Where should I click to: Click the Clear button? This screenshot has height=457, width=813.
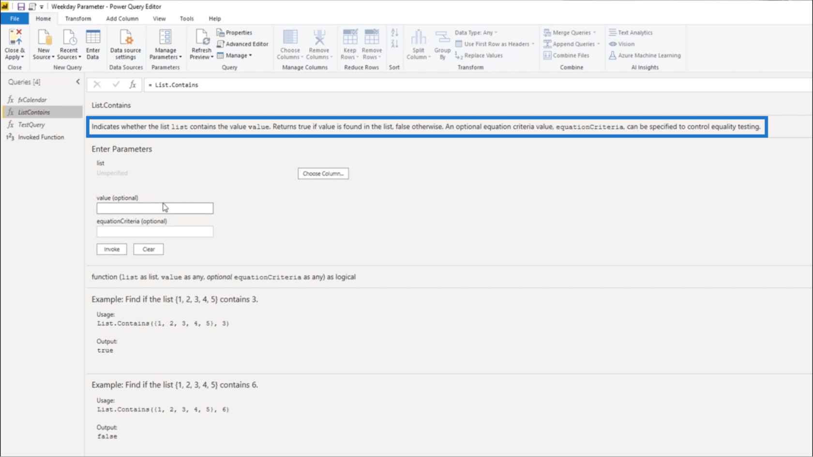149,249
